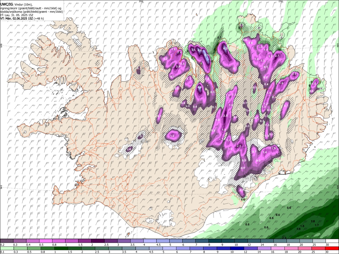Choose the crimson rain swatch for 25–30
Viewport: 339px width, 254px height.
coord(318,248)
